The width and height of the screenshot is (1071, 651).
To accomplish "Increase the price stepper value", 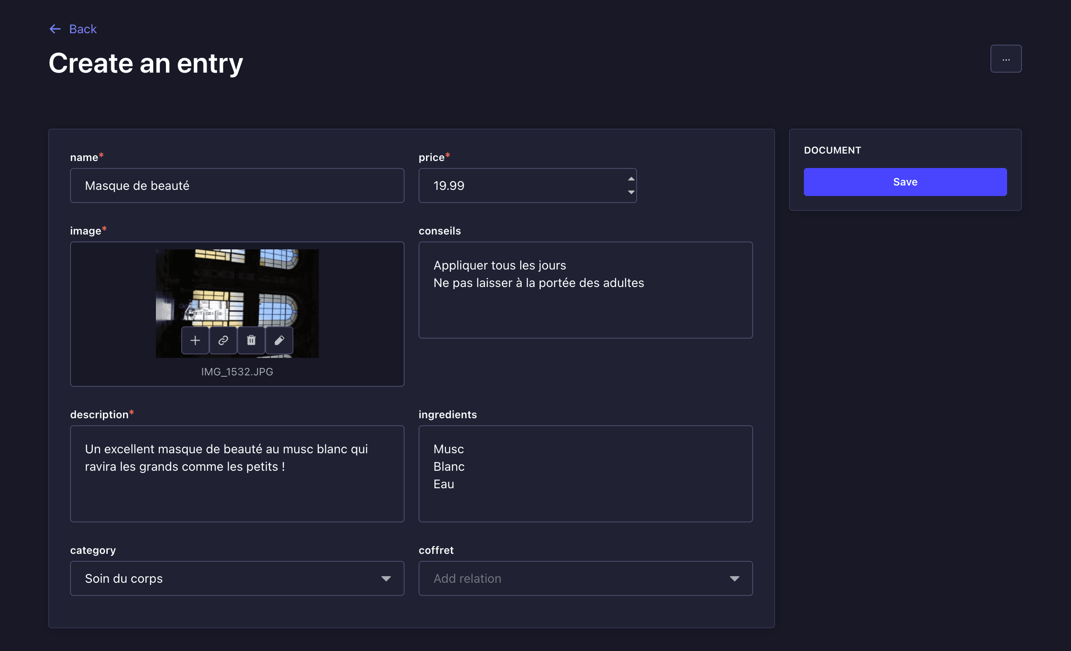I will click(x=631, y=179).
